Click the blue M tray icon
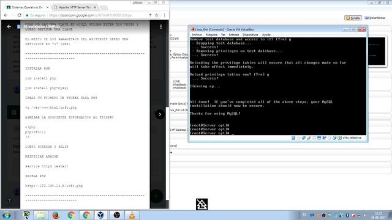 [x=312, y=215]
